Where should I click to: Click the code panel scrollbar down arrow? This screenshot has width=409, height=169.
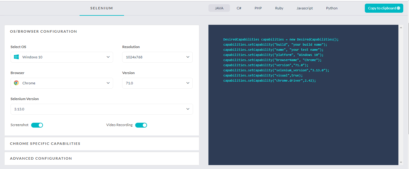401,162
